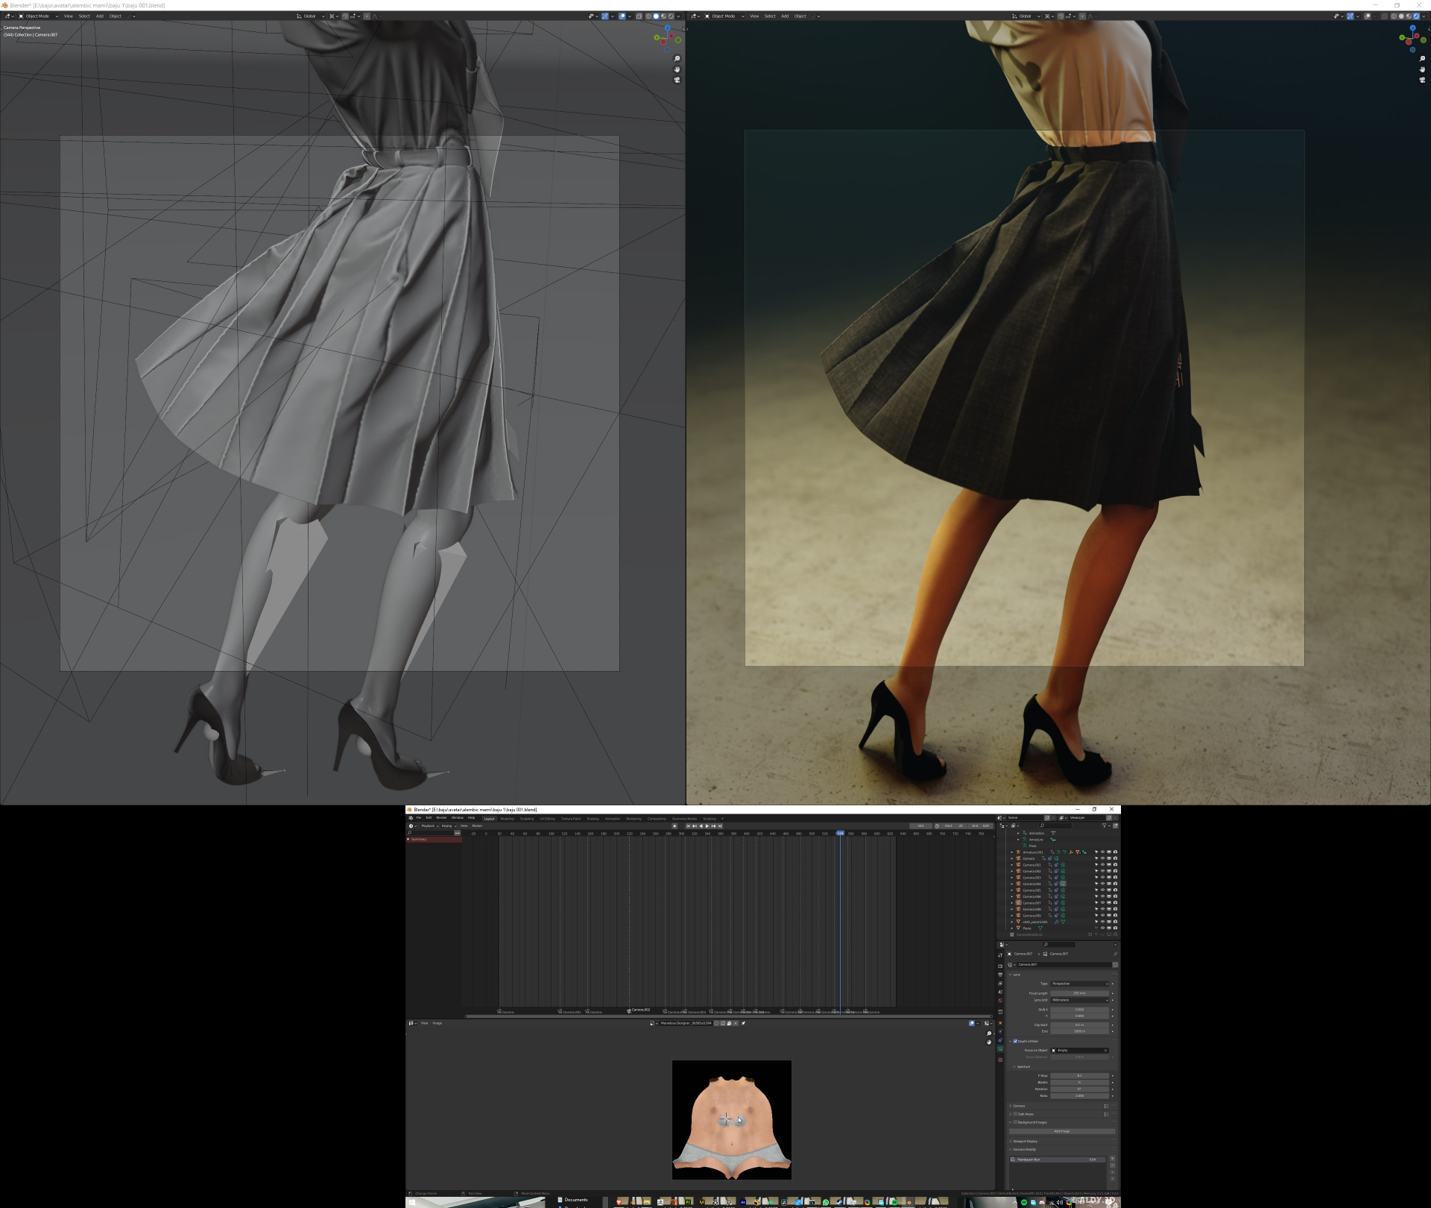
Task: Jump to the end frame in timeline
Action: click(x=720, y=825)
